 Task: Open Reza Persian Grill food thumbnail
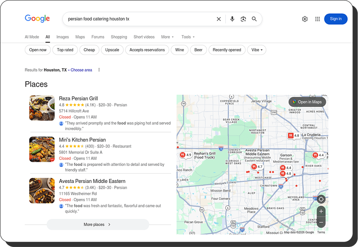pos(42,108)
